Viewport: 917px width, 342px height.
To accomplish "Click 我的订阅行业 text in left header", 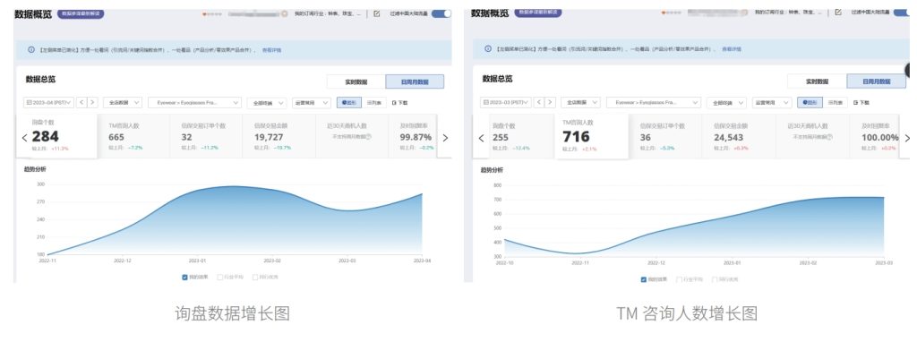I will click(328, 13).
